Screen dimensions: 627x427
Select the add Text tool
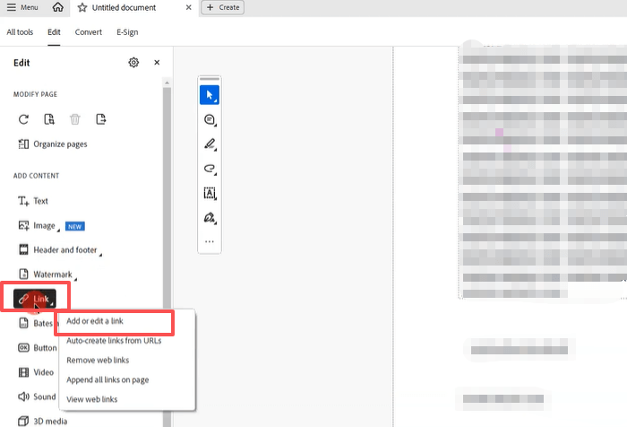pos(33,201)
